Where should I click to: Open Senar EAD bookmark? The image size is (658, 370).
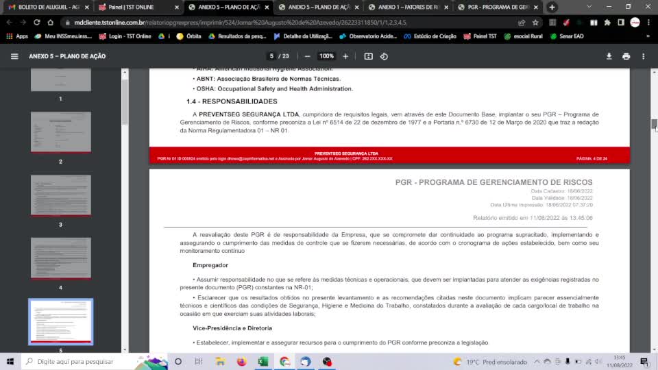[x=567, y=36]
